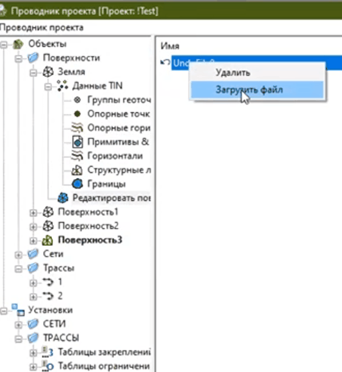The image size is (342, 372).
Task: Expand route 2 under Трассы
Action: coord(33,297)
